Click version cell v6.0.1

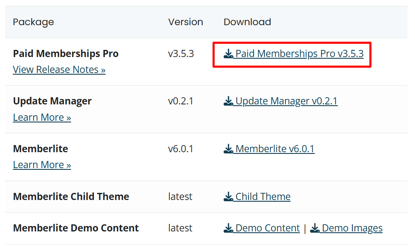[x=181, y=149]
